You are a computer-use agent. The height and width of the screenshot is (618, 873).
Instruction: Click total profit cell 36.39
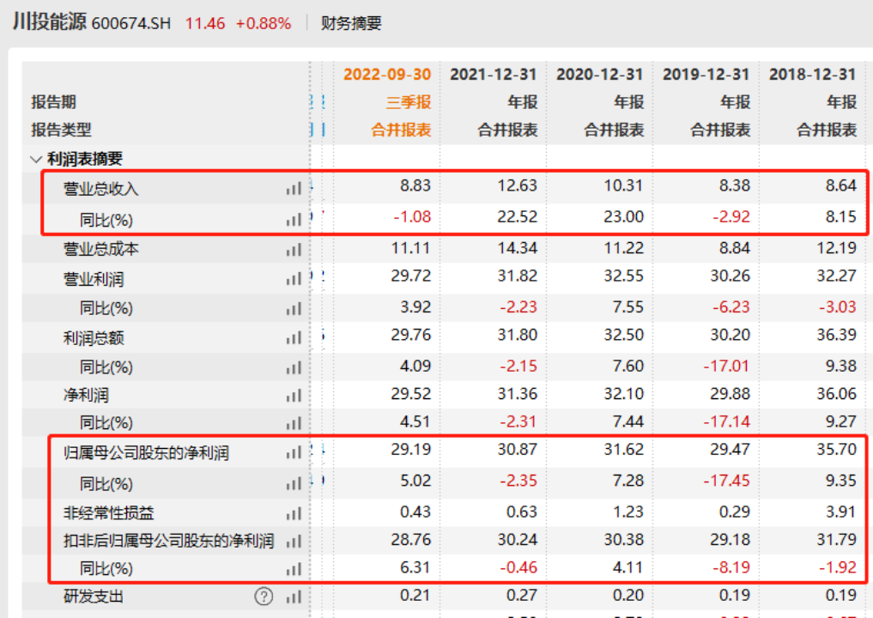[836, 335]
